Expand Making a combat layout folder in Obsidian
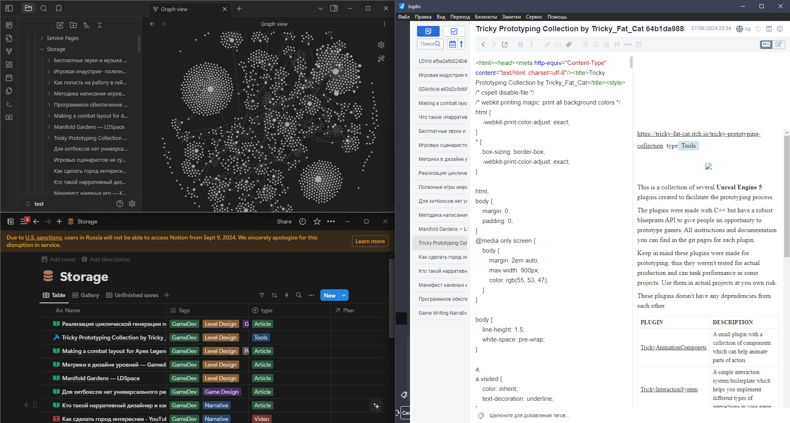 coord(49,116)
